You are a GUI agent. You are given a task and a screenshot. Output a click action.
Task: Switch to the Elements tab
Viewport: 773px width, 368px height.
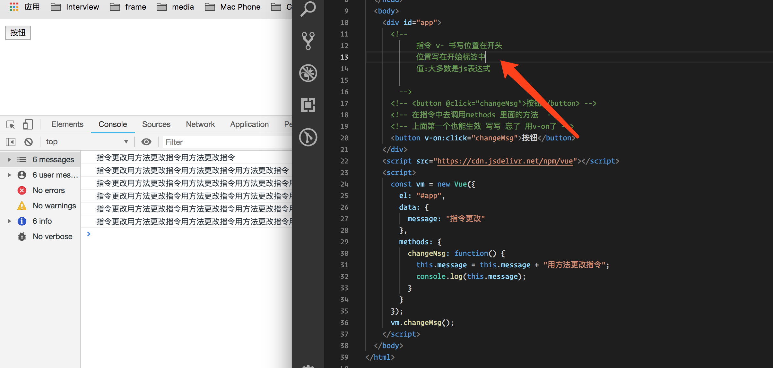pyautogui.click(x=67, y=124)
